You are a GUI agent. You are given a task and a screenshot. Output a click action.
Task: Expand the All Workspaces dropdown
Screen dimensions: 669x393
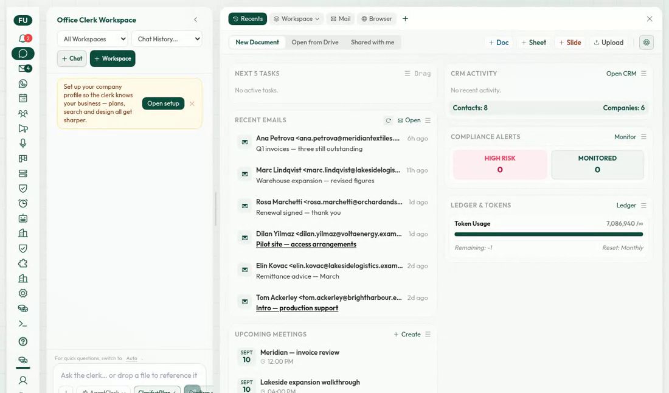pyautogui.click(x=93, y=39)
